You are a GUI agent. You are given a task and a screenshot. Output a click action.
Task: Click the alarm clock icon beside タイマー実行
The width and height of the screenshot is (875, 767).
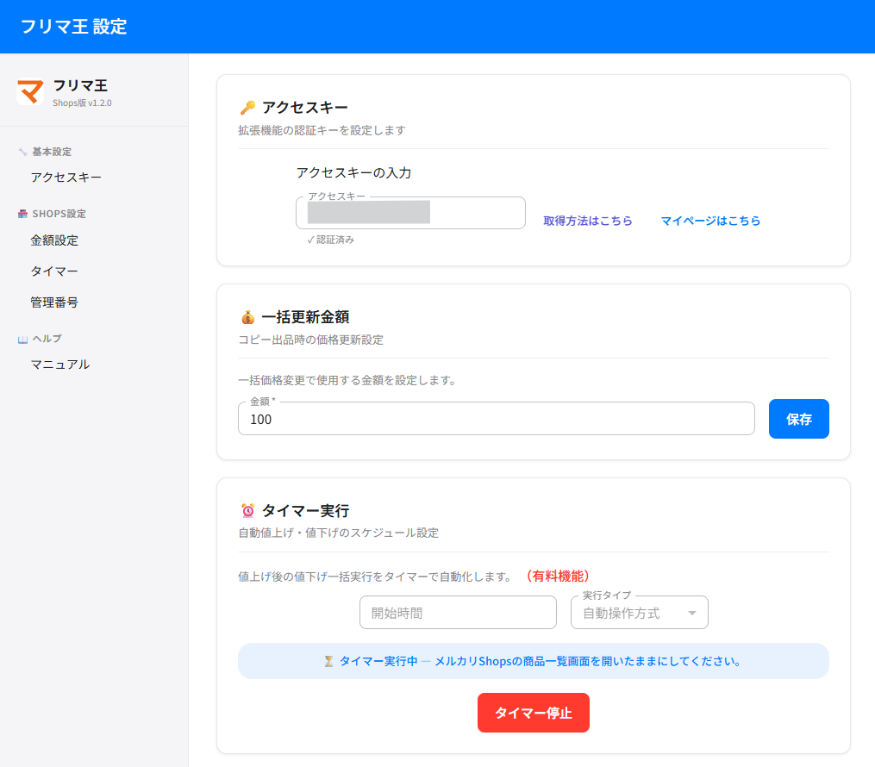[247, 511]
